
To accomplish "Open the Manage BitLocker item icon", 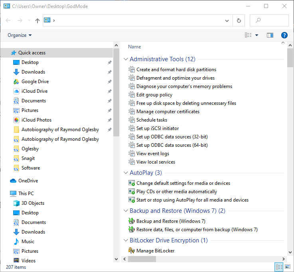I will tap(132, 251).
